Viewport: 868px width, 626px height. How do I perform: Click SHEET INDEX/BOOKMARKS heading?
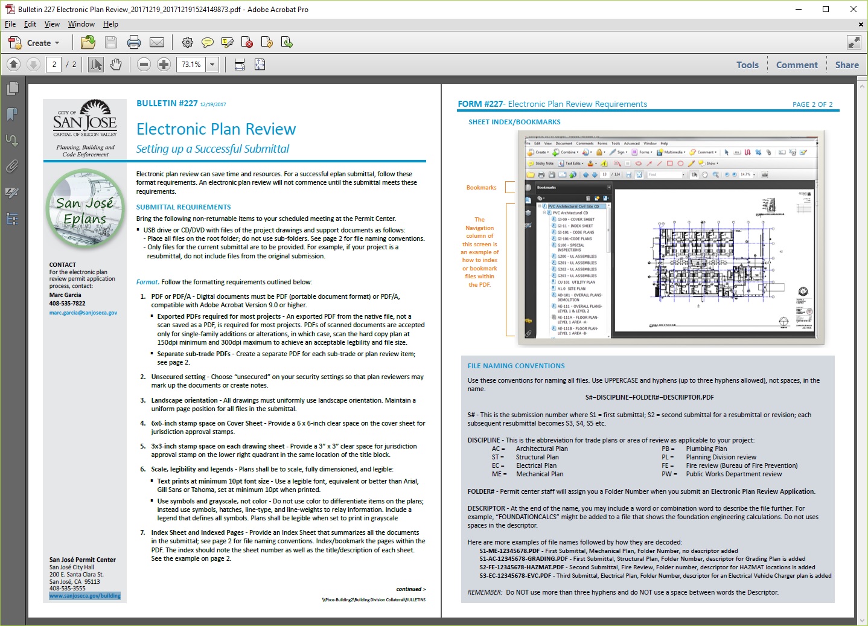pyautogui.click(x=515, y=122)
